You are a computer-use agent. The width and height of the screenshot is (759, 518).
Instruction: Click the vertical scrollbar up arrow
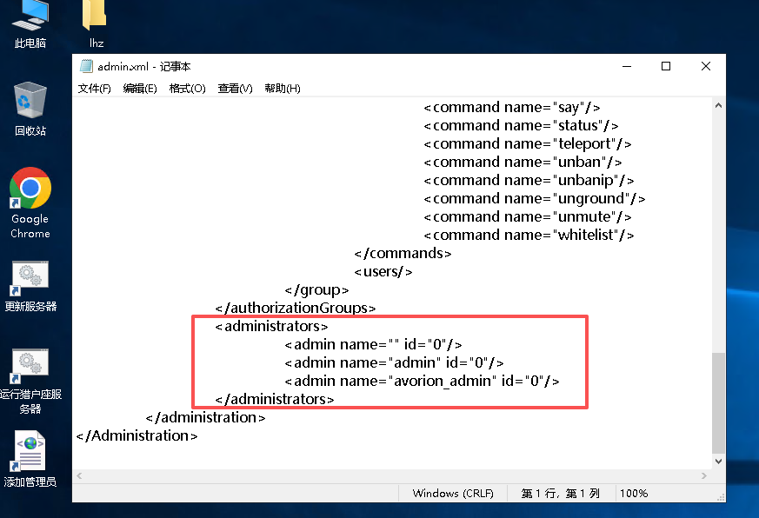(718, 105)
